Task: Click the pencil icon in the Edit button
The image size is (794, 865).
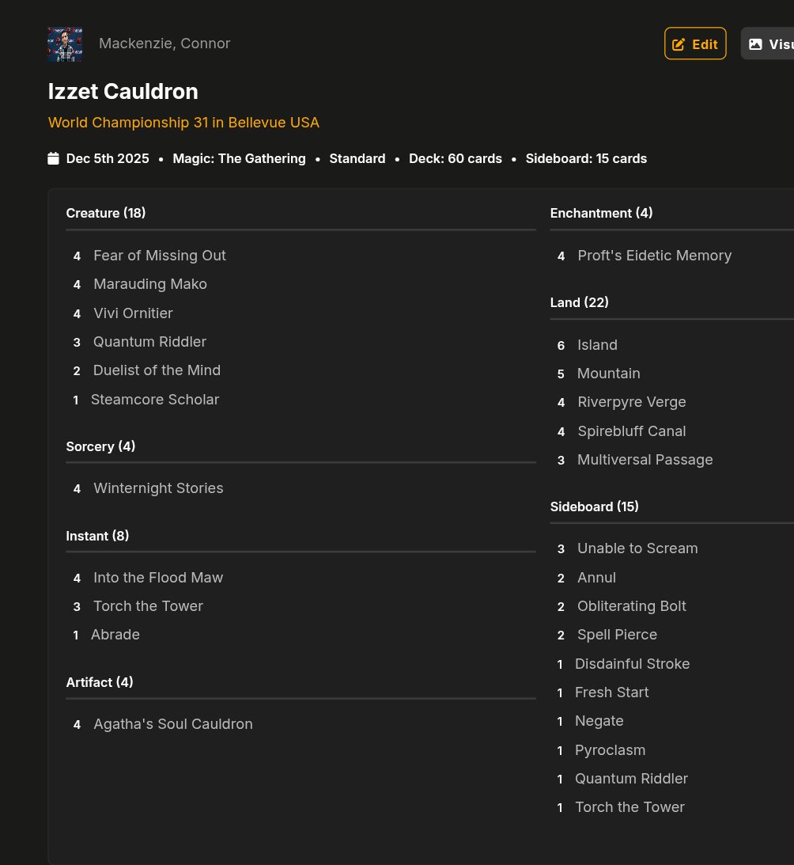Action: coord(679,44)
